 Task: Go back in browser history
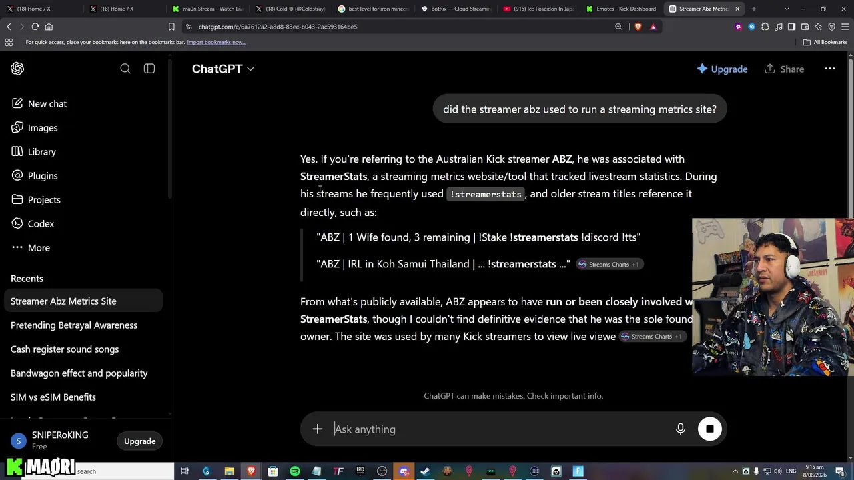point(9,27)
